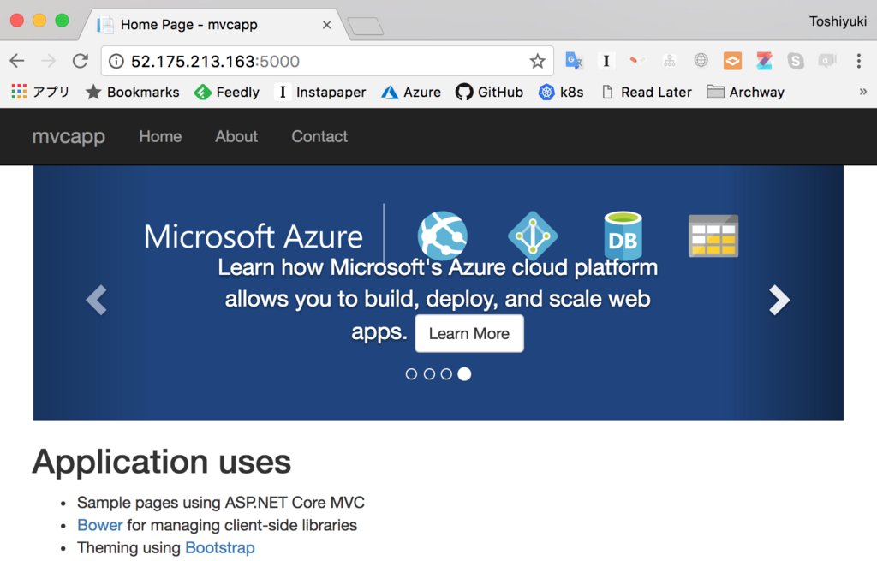Click the diamond Azure Active Directory icon
Image resolution: width=877 pixels, height=561 pixels.
tap(533, 236)
